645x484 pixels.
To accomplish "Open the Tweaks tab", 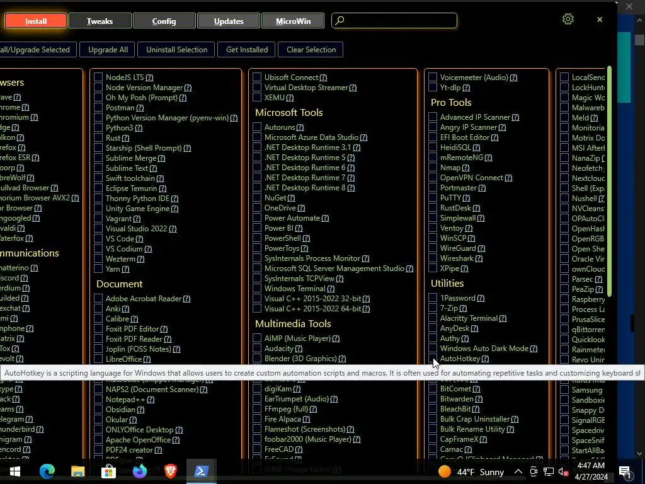I will click(100, 21).
